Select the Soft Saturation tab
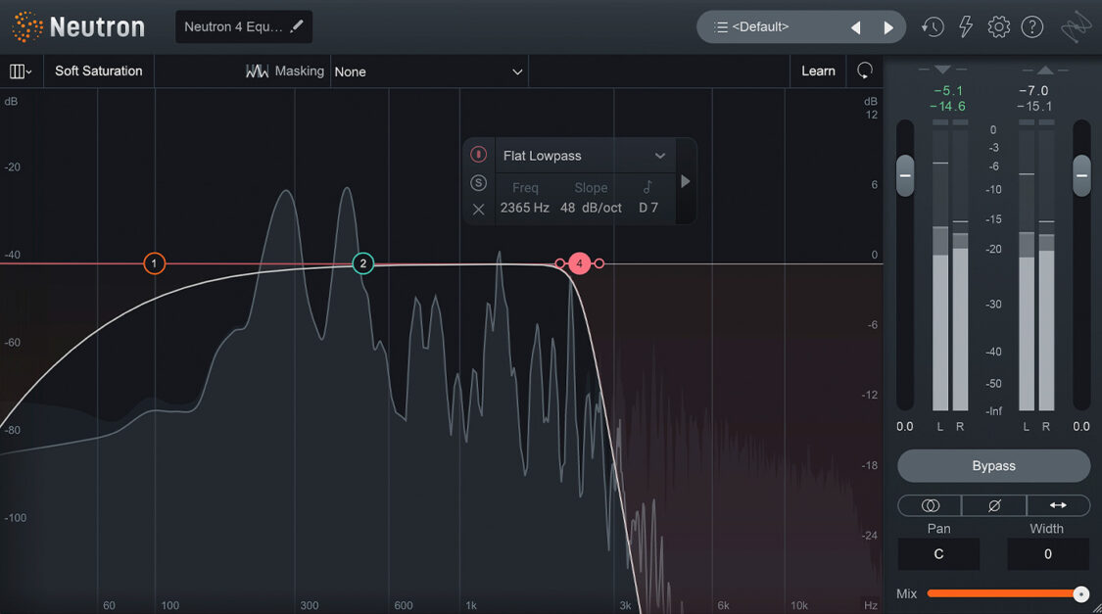 coord(98,71)
